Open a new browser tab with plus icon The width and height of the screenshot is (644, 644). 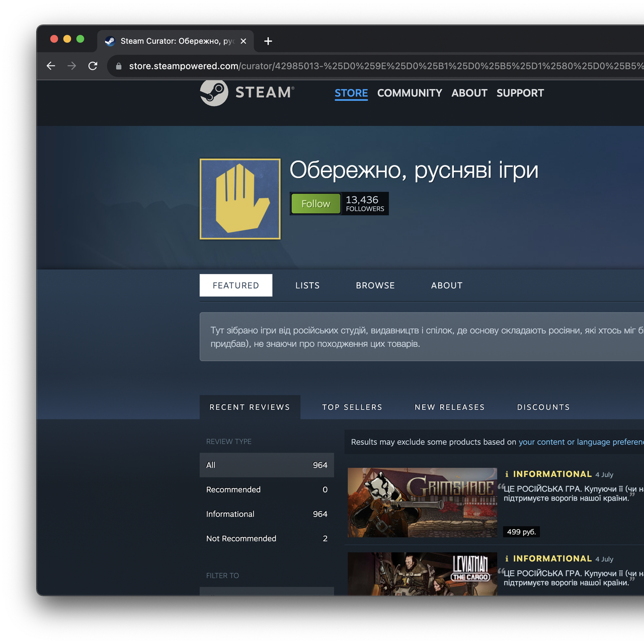(x=268, y=41)
